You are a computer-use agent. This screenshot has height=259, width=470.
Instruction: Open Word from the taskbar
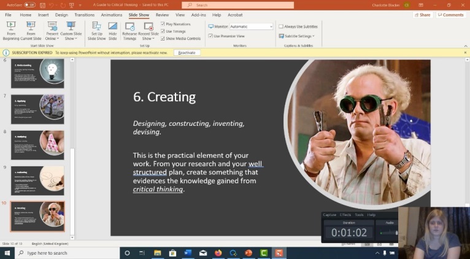coord(188,253)
